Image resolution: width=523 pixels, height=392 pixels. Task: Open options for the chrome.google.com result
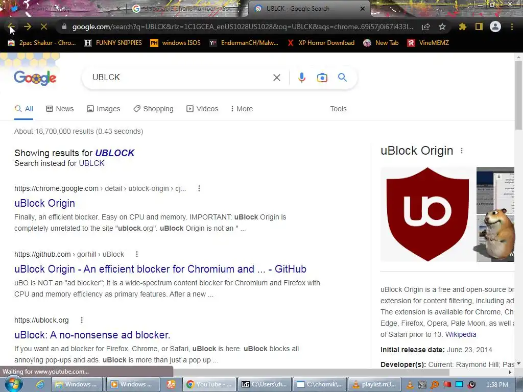199,188
